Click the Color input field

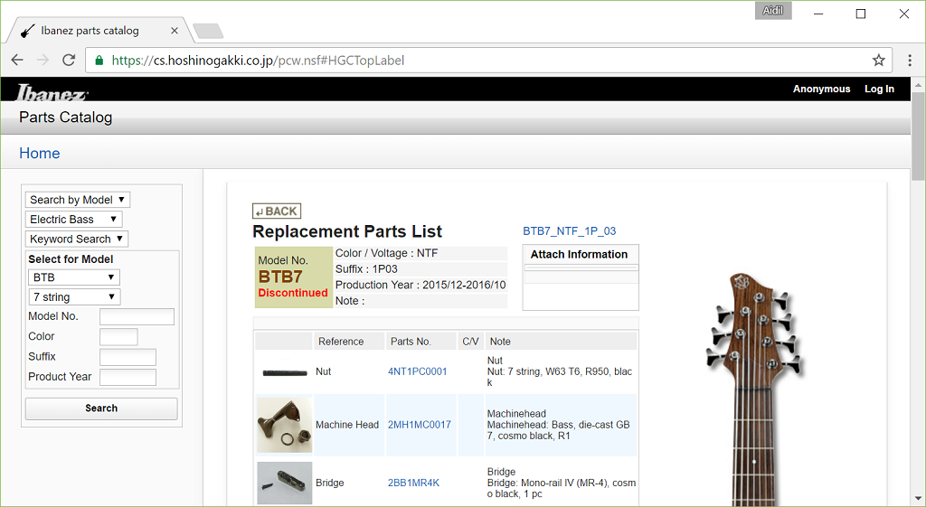(118, 336)
